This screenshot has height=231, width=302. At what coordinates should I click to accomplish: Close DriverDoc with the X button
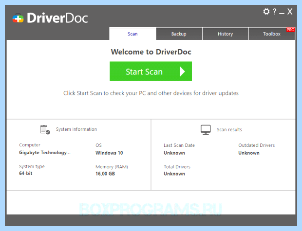point(290,12)
